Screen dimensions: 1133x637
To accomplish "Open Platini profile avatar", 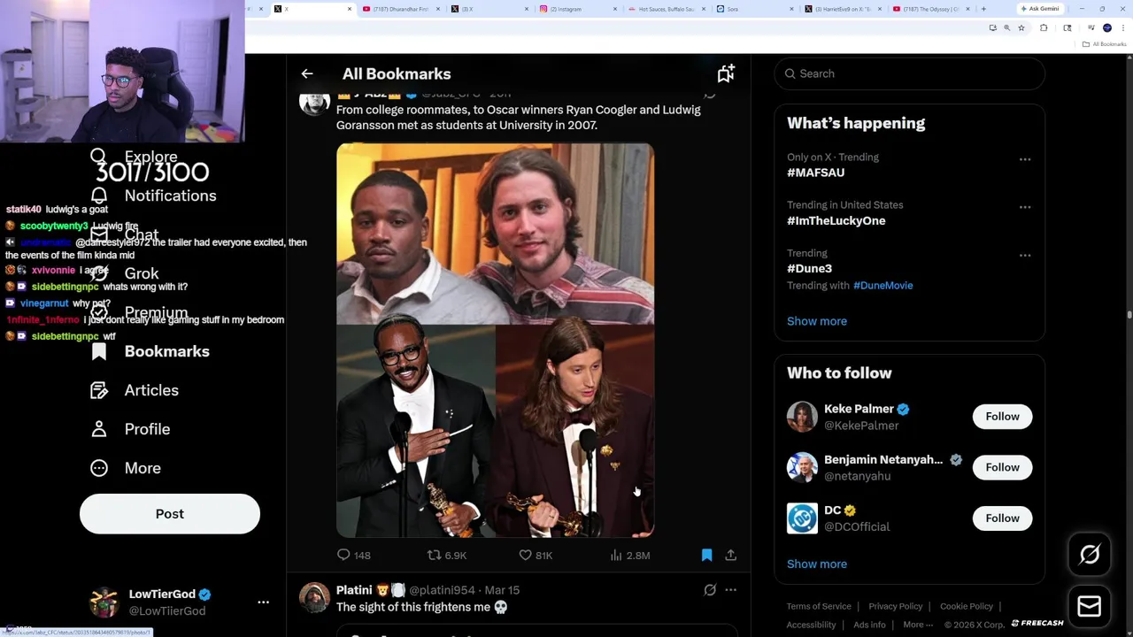I will (x=314, y=598).
